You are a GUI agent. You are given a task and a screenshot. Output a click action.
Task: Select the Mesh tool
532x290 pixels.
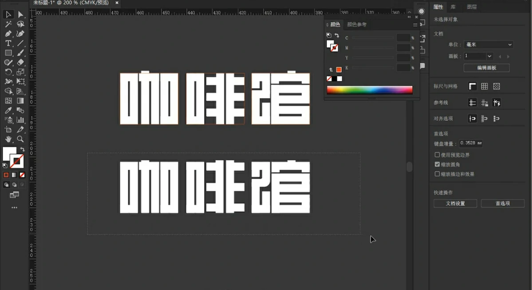(x=8, y=101)
